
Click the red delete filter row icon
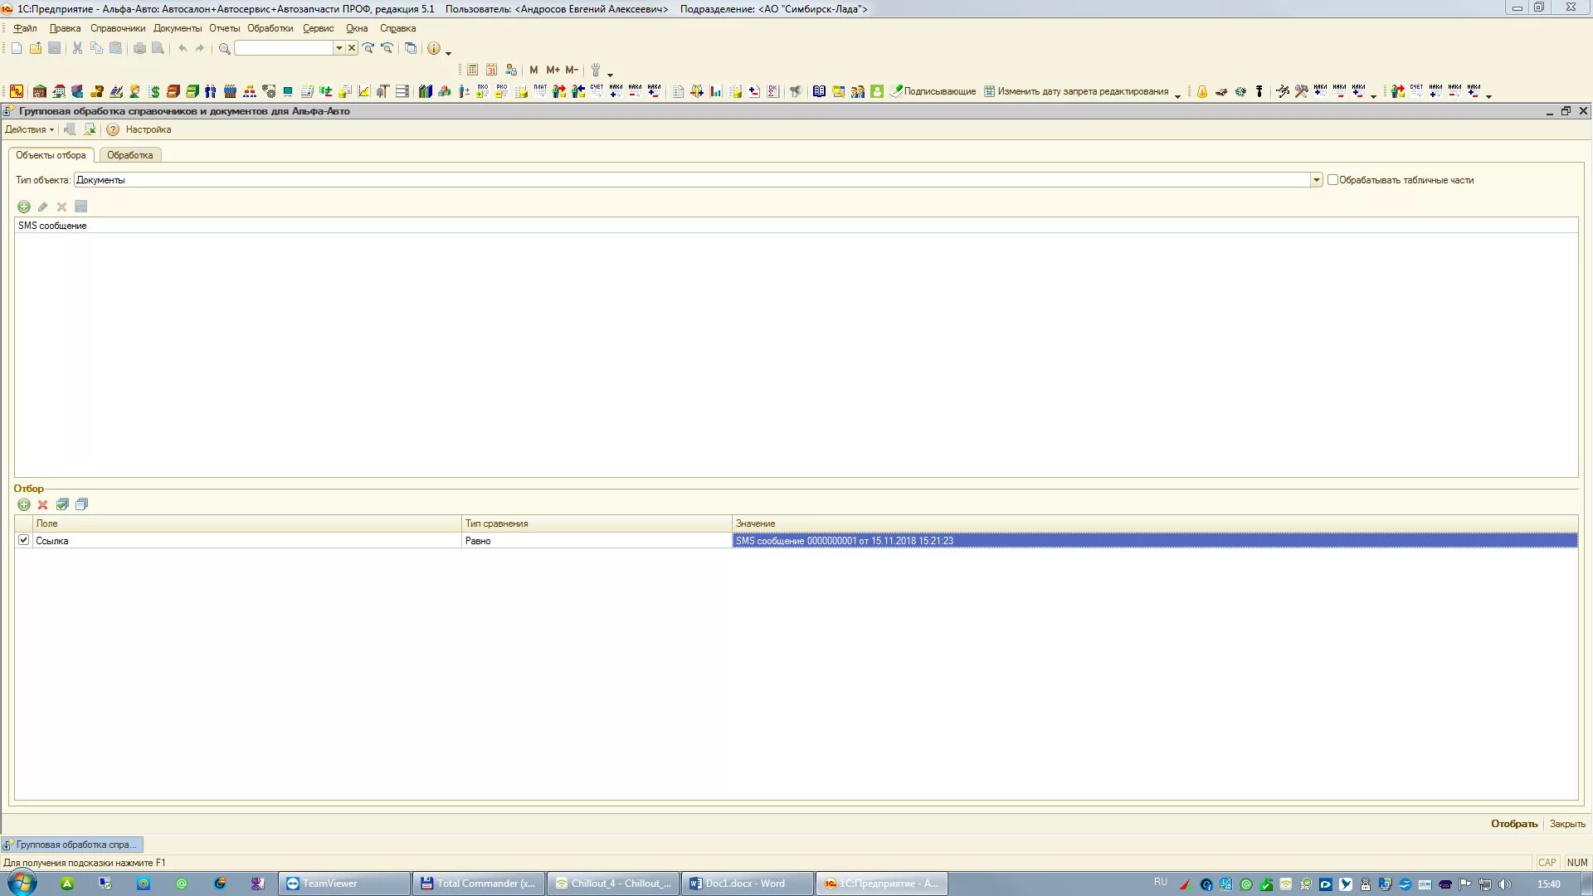[43, 504]
